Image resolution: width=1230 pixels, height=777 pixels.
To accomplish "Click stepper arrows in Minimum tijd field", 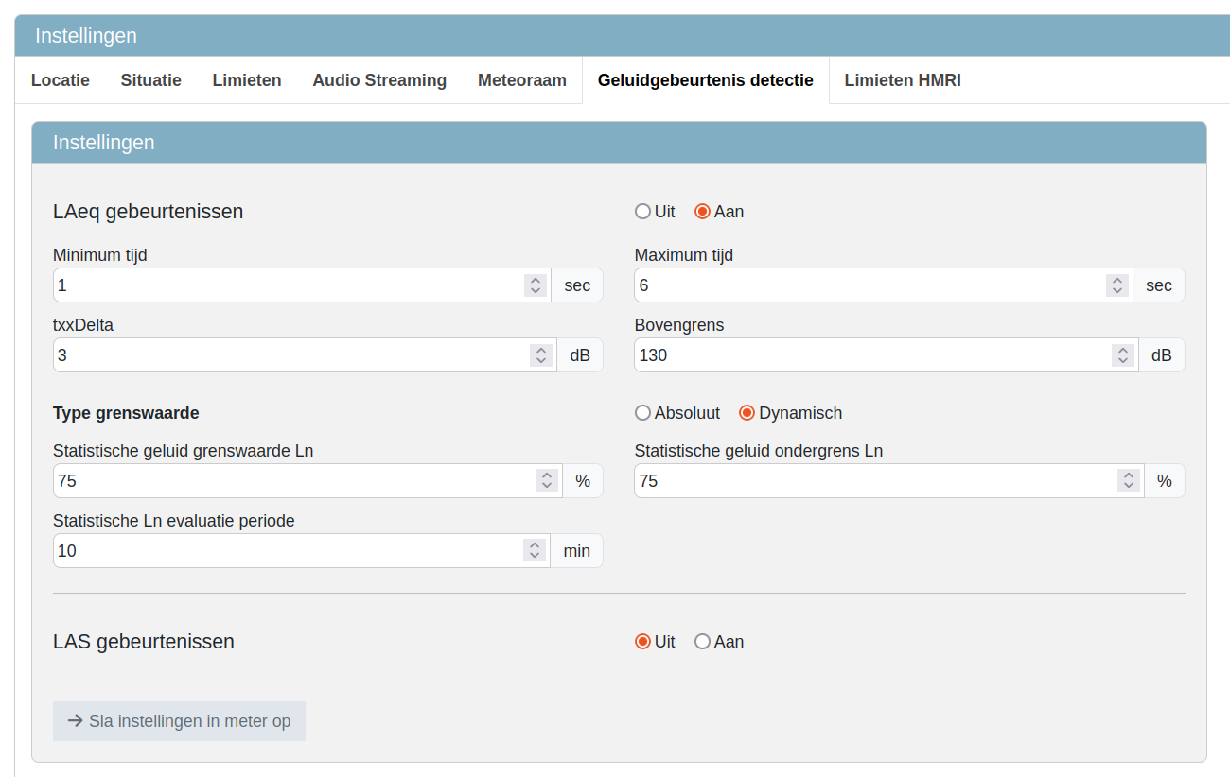I will (x=536, y=285).
